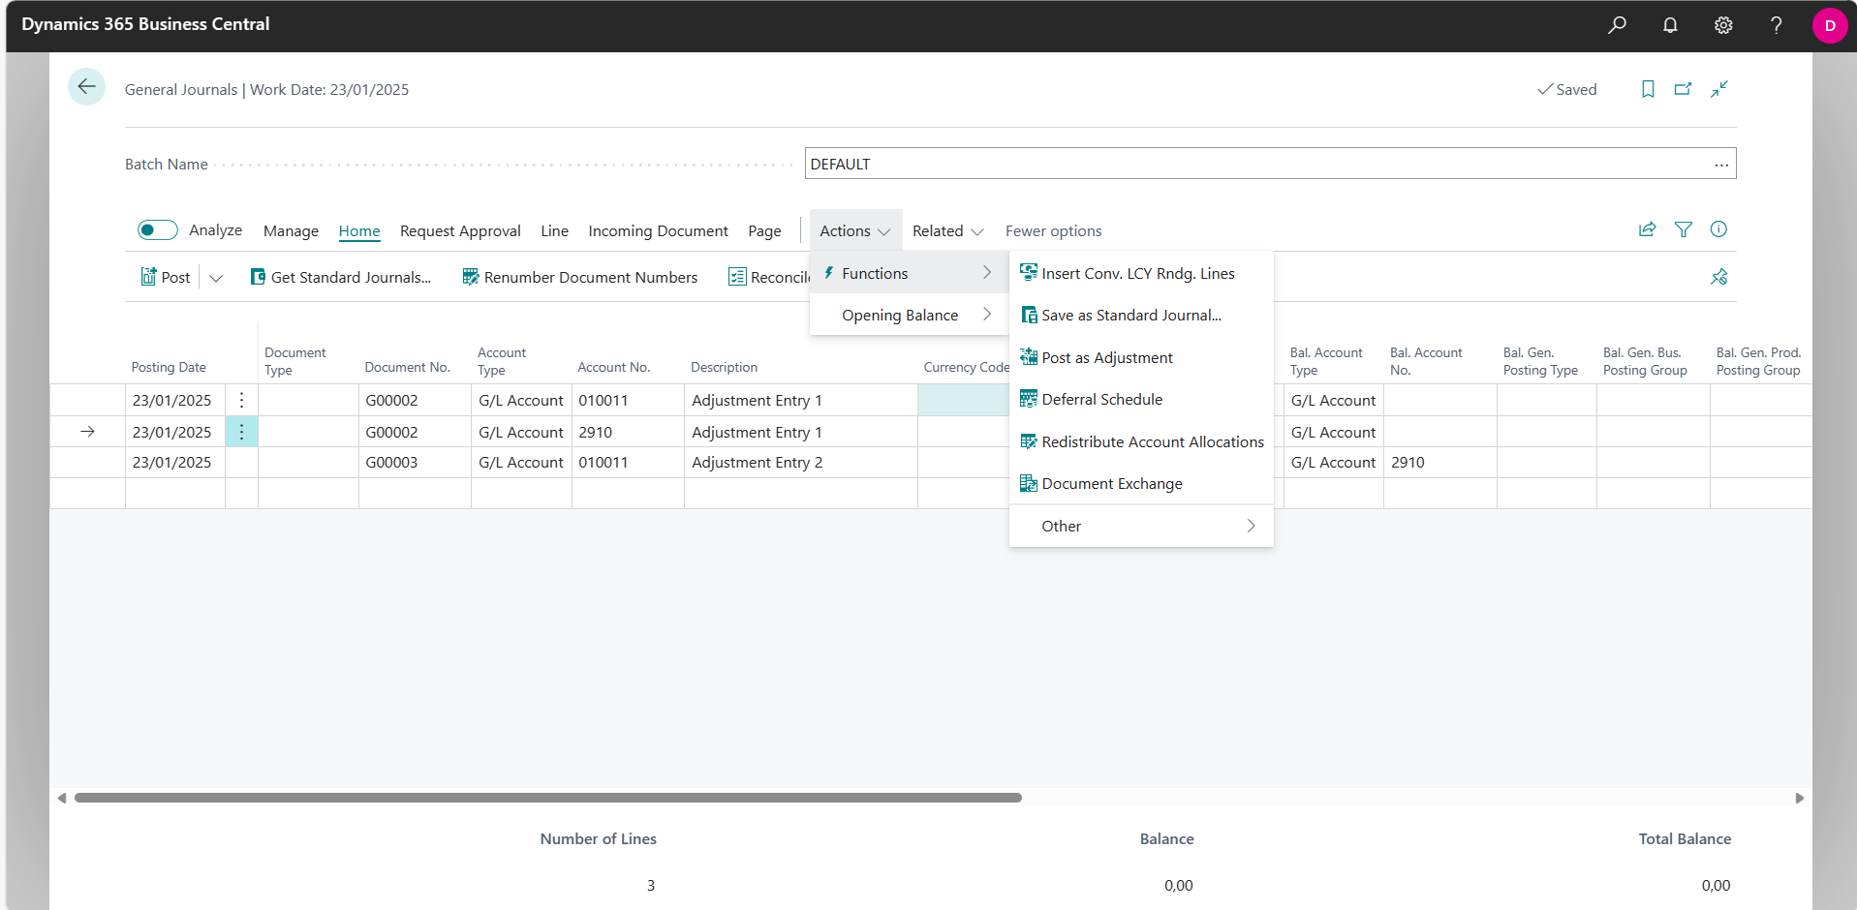Open the Related dropdown
The image size is (1857, 910).
coord(947,230)
